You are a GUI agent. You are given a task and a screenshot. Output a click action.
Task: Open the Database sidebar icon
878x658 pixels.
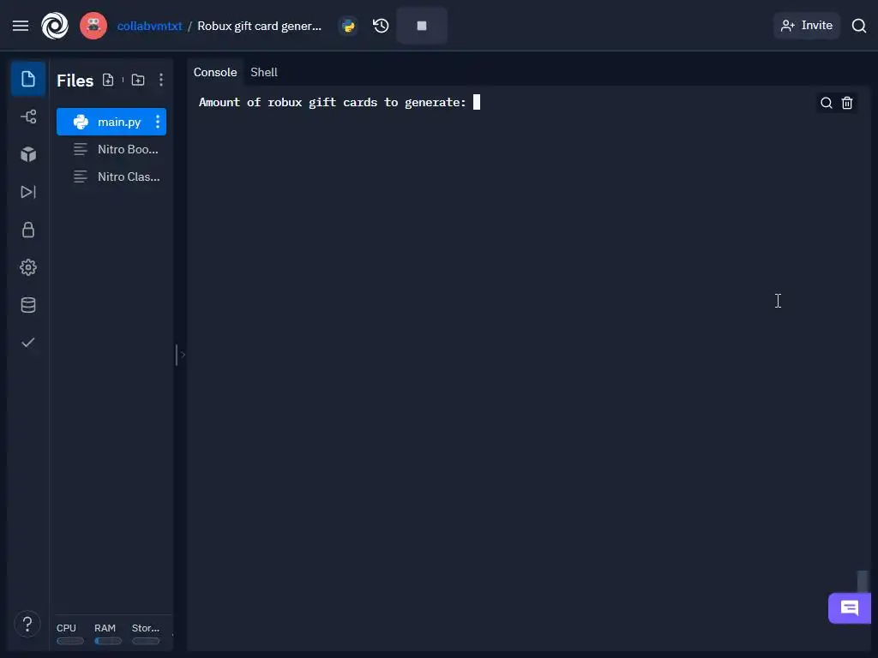(28, 305)
